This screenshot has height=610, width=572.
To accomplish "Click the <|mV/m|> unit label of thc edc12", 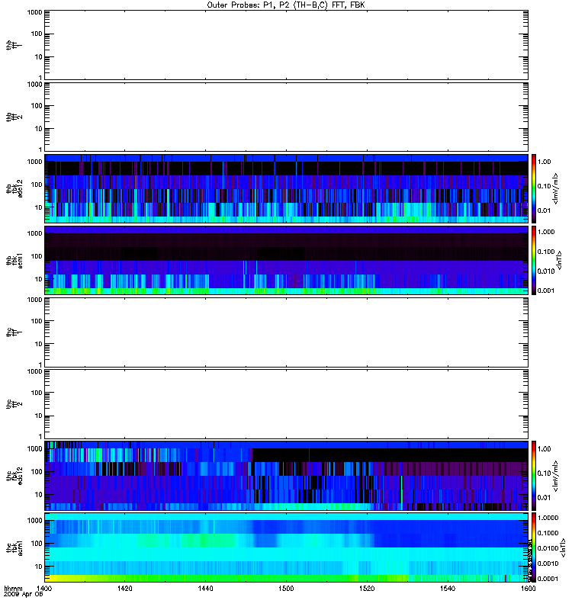I will tap(555, 475).
